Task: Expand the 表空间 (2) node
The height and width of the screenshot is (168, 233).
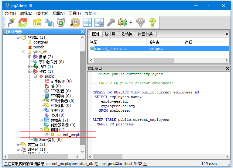Action: pyautogui.click(x=18, y=145)
